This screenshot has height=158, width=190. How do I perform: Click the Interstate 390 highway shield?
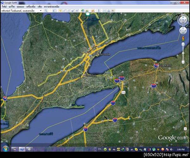pos(154,86)
